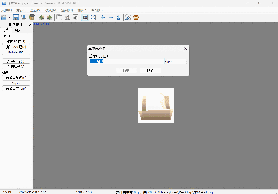This screenshot has height=194, width=278.
Task: Save the image with the save icon
Action: click(16, 17)
